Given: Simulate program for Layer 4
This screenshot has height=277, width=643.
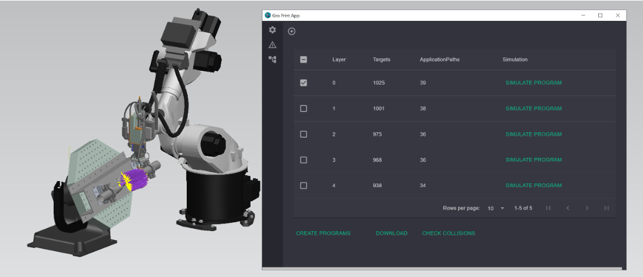Looking at the screenshot, I should (533, 185).
